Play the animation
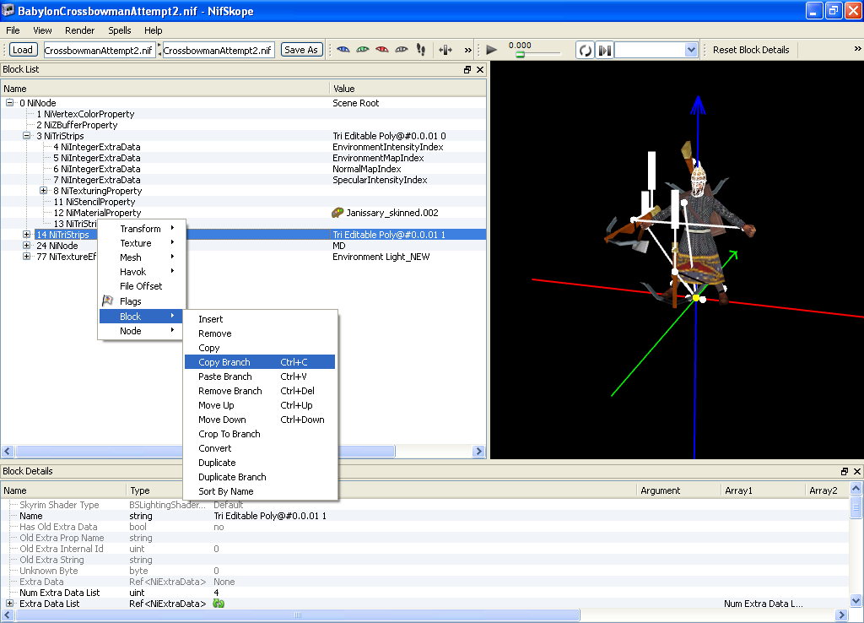Screen dimensions: 864x623 point(492,50)
